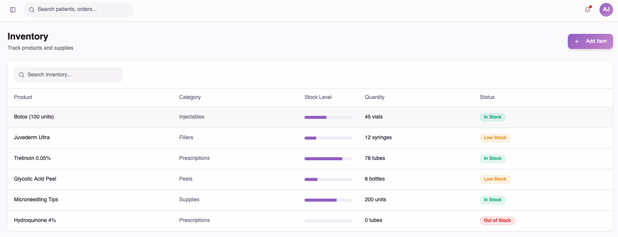The width and height of the screenshot is (618, 237).
Task: Focus the Search inventory field
Action: 68,75
